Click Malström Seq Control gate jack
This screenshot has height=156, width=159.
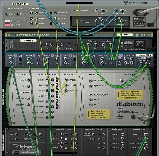point(29,80)
